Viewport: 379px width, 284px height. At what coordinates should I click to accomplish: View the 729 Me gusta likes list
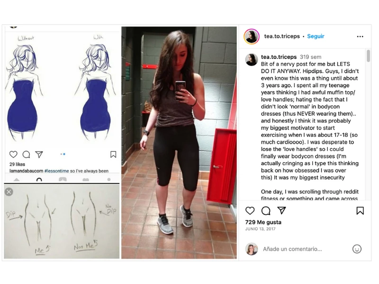263,222
